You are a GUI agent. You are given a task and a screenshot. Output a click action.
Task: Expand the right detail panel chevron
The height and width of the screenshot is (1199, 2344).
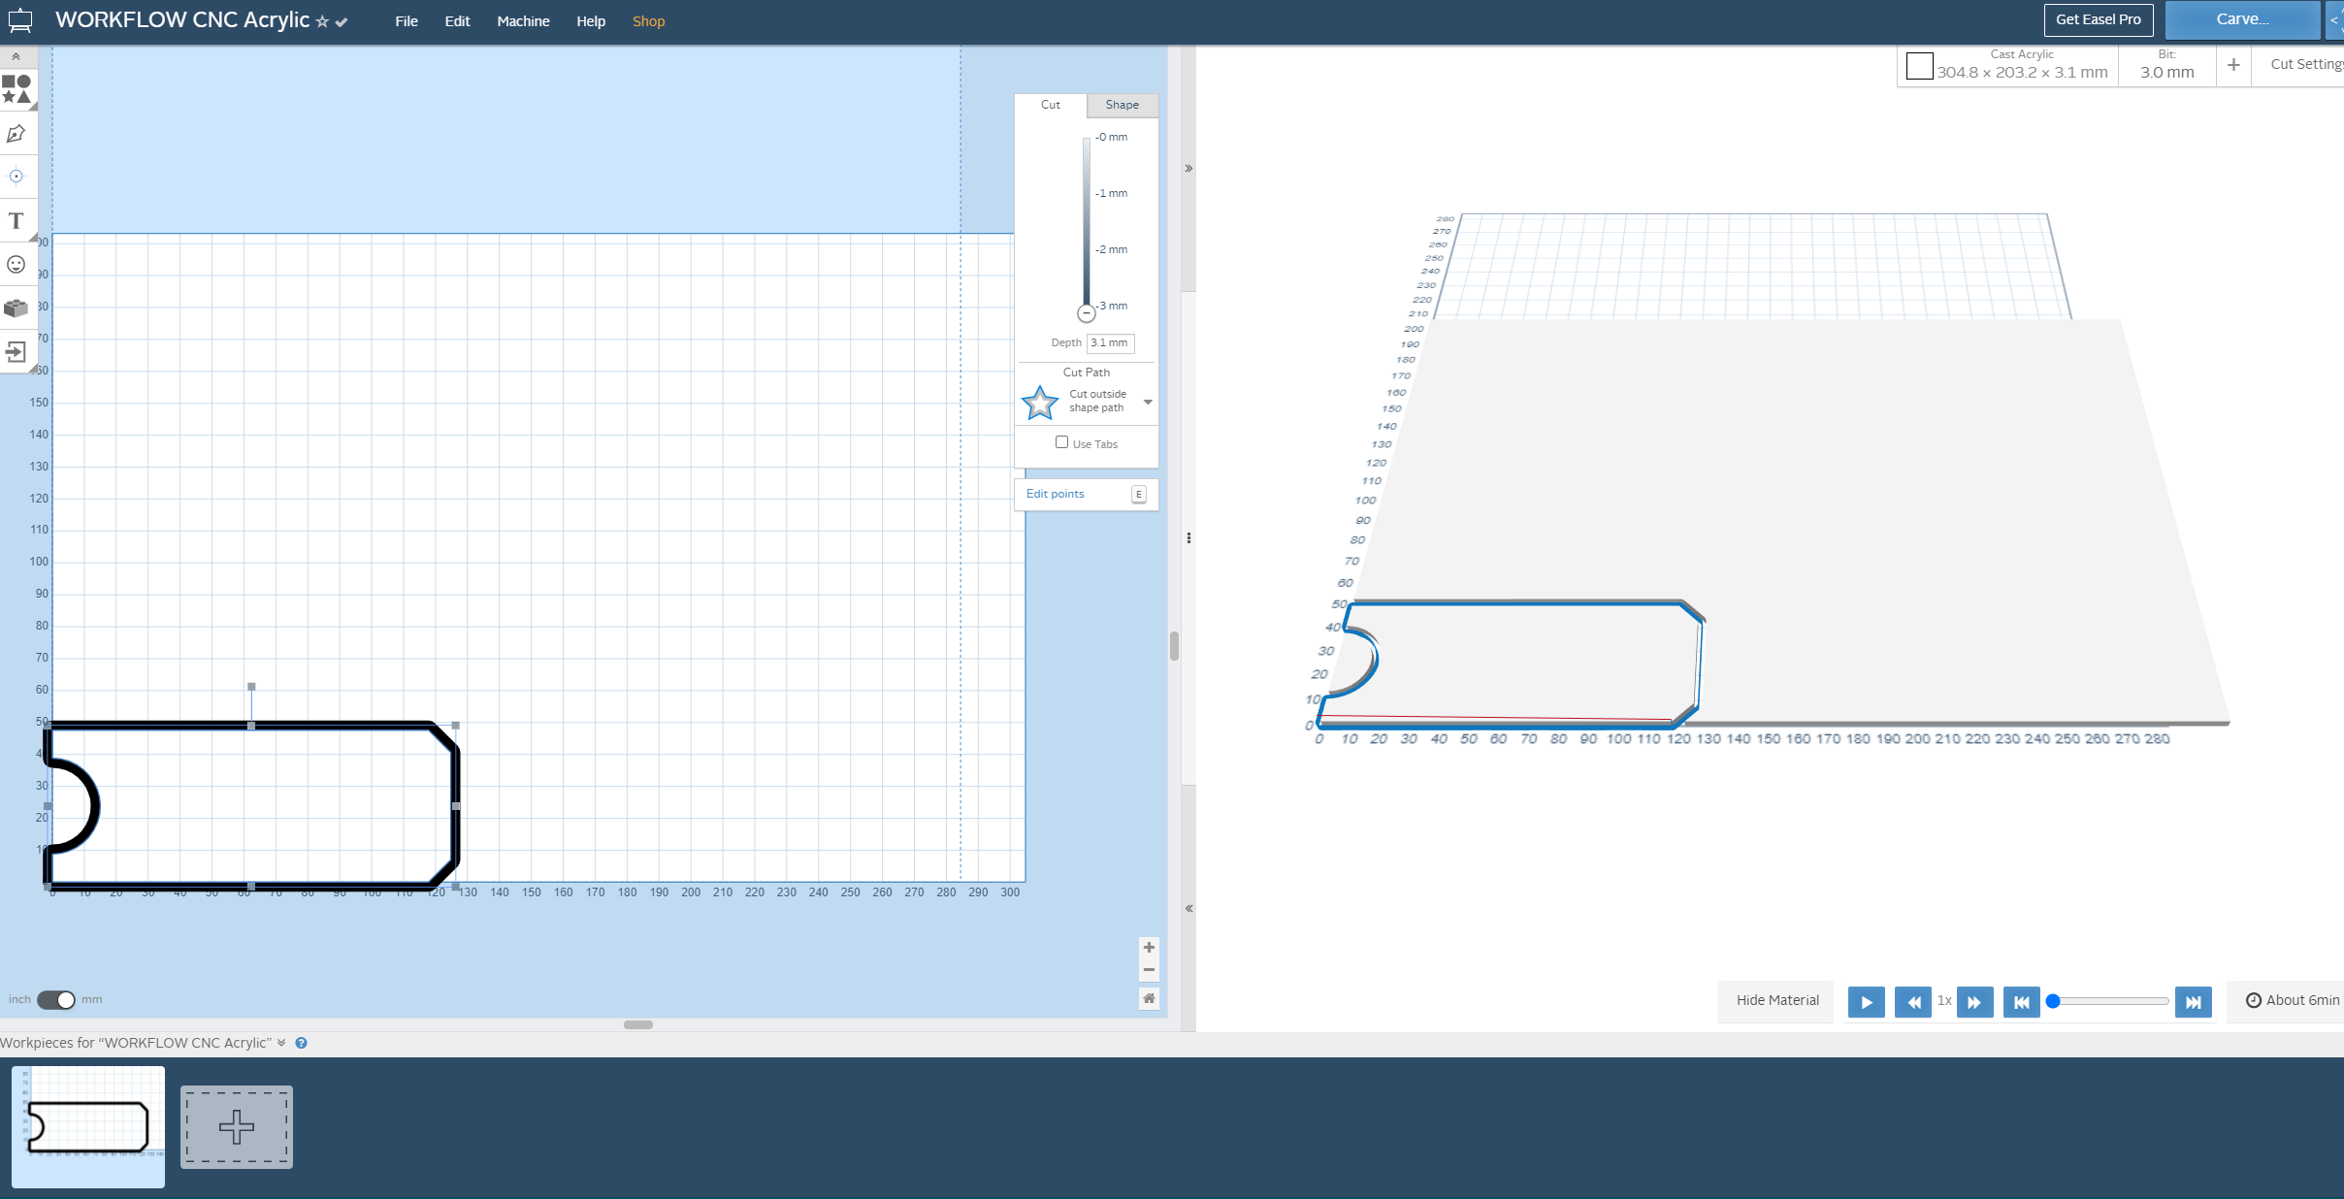click(x=1188, y=168)
